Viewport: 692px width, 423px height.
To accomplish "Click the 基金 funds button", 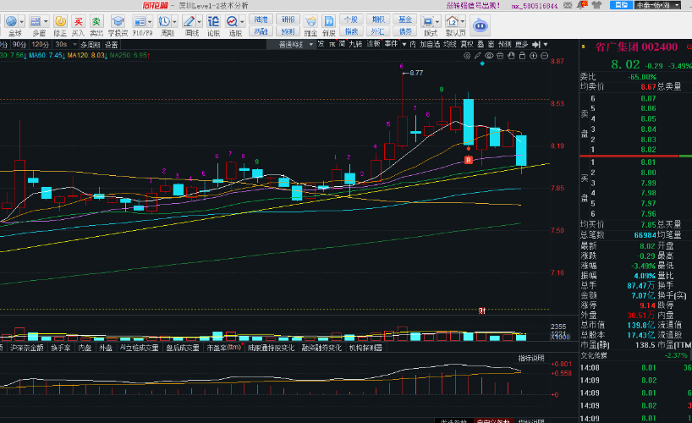I will click(x=405, y=19).
